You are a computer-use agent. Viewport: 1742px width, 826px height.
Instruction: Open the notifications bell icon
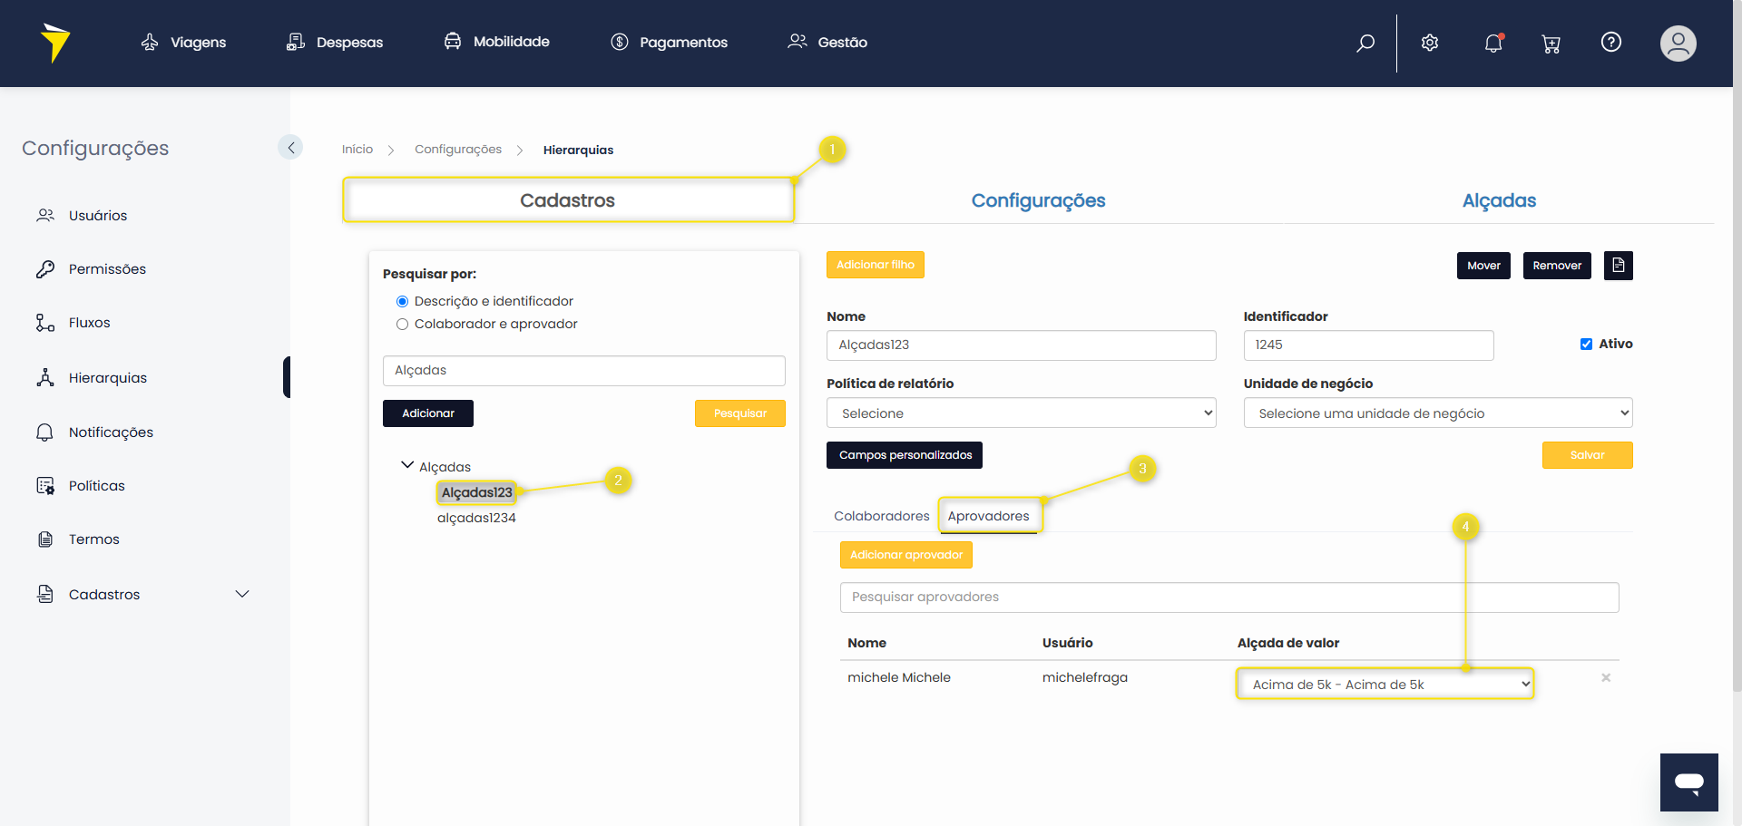click(1493, 43)
